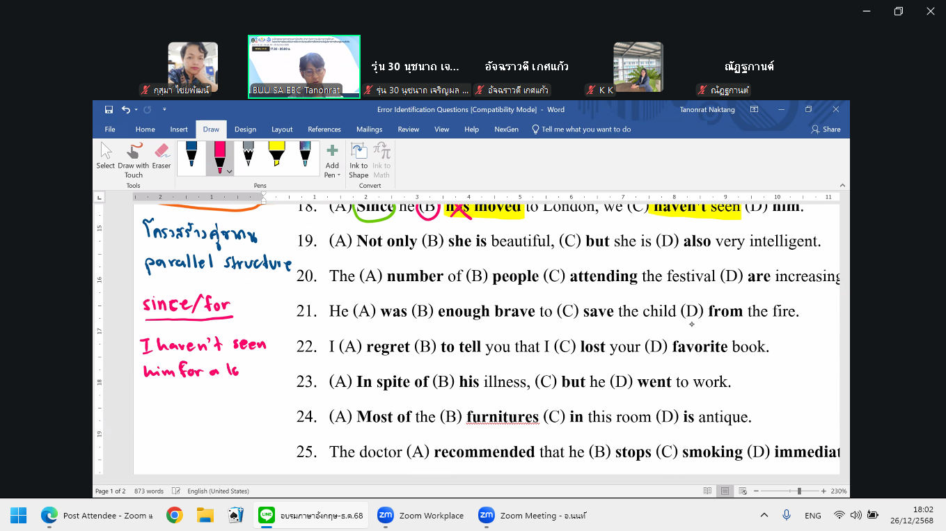Save document using the floppy disk icon
This screenshot has width=946, height=531.
point(109,109)
